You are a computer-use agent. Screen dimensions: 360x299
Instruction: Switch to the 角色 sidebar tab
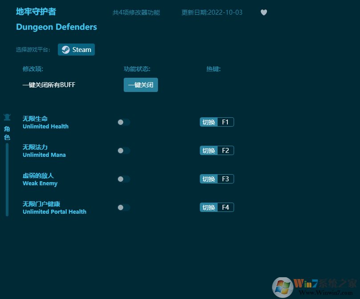tap(7, 133)
